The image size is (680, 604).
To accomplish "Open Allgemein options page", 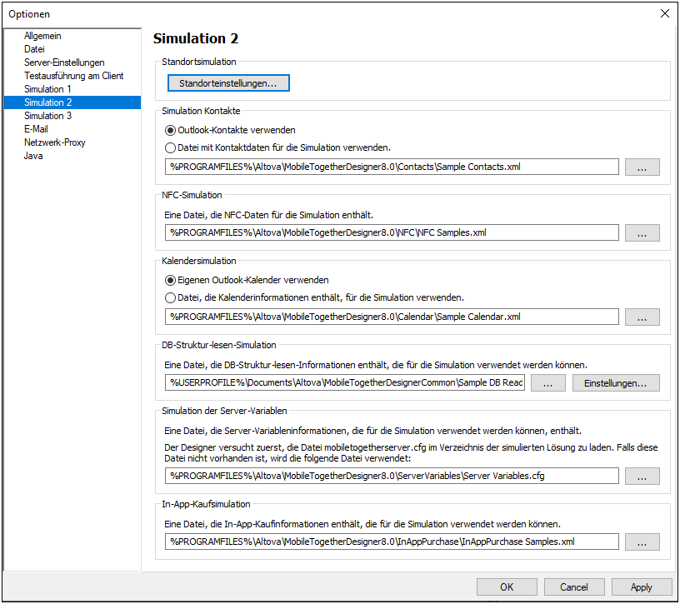I will [x=42, y=36].
